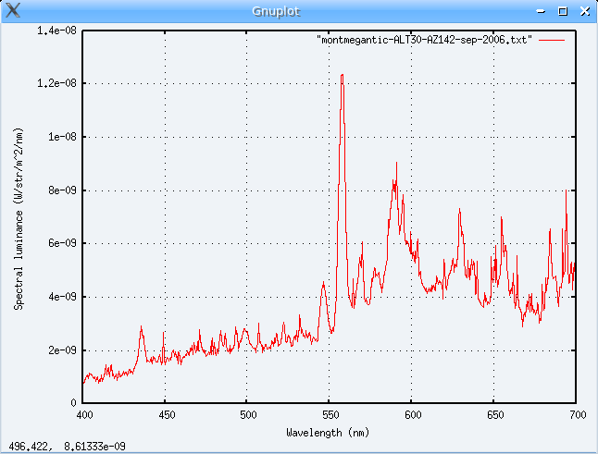The width and height of the screenshot is (598, 454).
Task: Click the 4e-09 y-axis tick label
Action: tap(62, 297)
